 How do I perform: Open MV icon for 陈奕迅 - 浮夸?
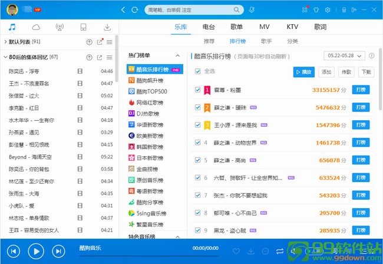pyautogui.click(x=80, y=71)
